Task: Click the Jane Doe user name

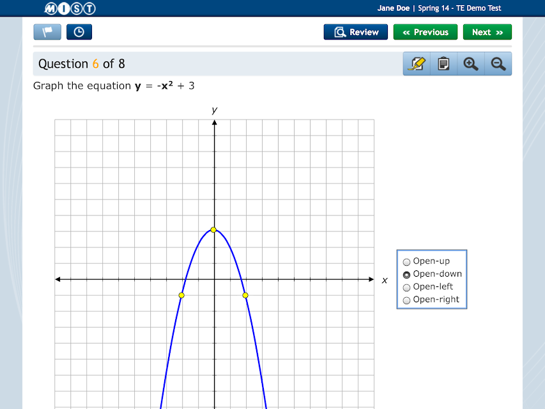Action: (394, 8)
